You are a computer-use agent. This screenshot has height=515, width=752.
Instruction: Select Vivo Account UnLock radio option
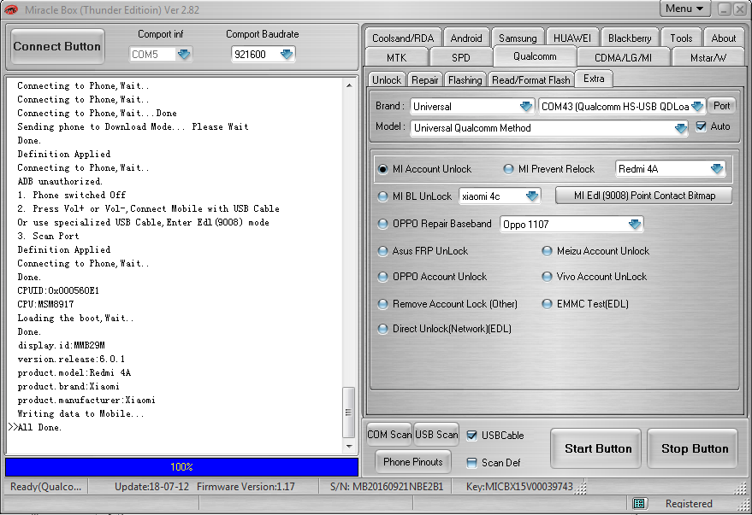pyautogui.click(x=547, y=277)
